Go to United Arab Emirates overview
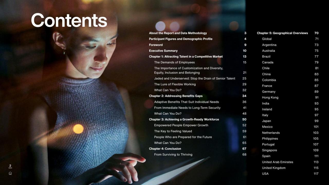This screenshot has height=185, width=329. tap(278, 162)
